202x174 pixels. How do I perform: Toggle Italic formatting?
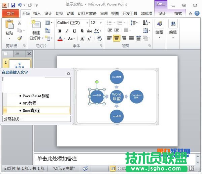pos(67,31)
